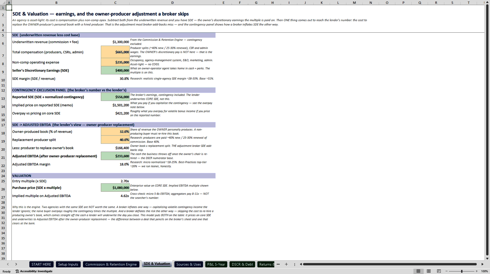Click the Ready status indicator
The height and width of the screenshot is (274, 490).
pos(7,271)
